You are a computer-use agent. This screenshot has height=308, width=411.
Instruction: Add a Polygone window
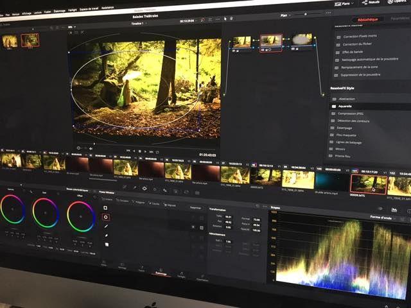pyautogui.click(x=139, y=202)
